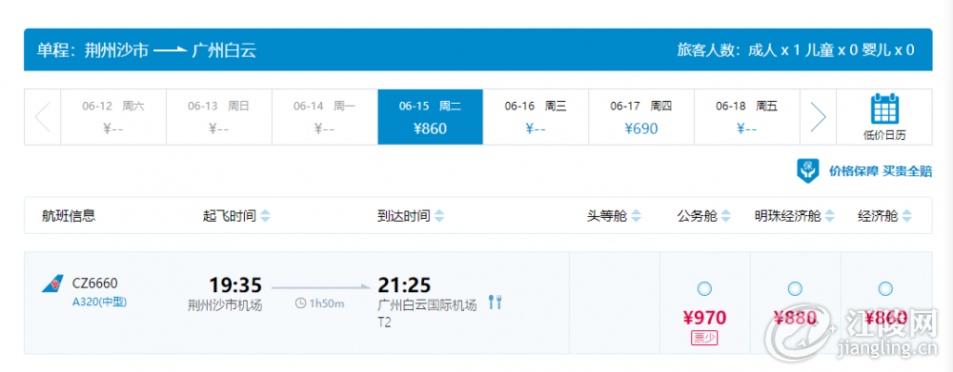The image size is (953, 372).
Task: Select date tab 06-15 周二 ¥860
Action: pyautogui.click(x=431, y=117)
